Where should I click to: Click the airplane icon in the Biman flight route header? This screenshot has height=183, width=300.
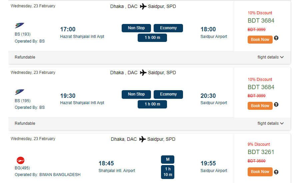pyautogui.click(x=142, y=139)
